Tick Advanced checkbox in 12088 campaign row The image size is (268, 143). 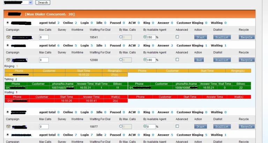point(177,60)
